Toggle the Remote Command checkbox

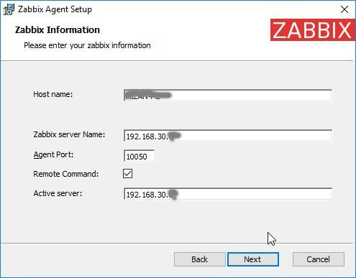pos(127,174)
